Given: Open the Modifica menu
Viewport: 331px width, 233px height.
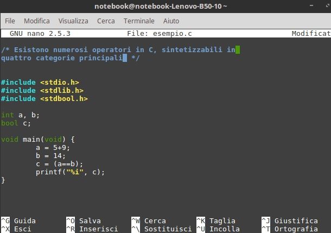Looking at the screenshot, I should [x=37, y=21].
